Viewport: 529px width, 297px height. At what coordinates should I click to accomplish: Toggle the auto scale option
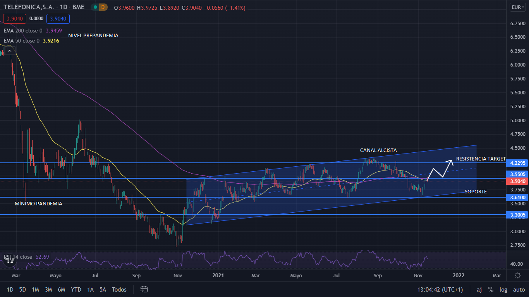coord(519,289)
